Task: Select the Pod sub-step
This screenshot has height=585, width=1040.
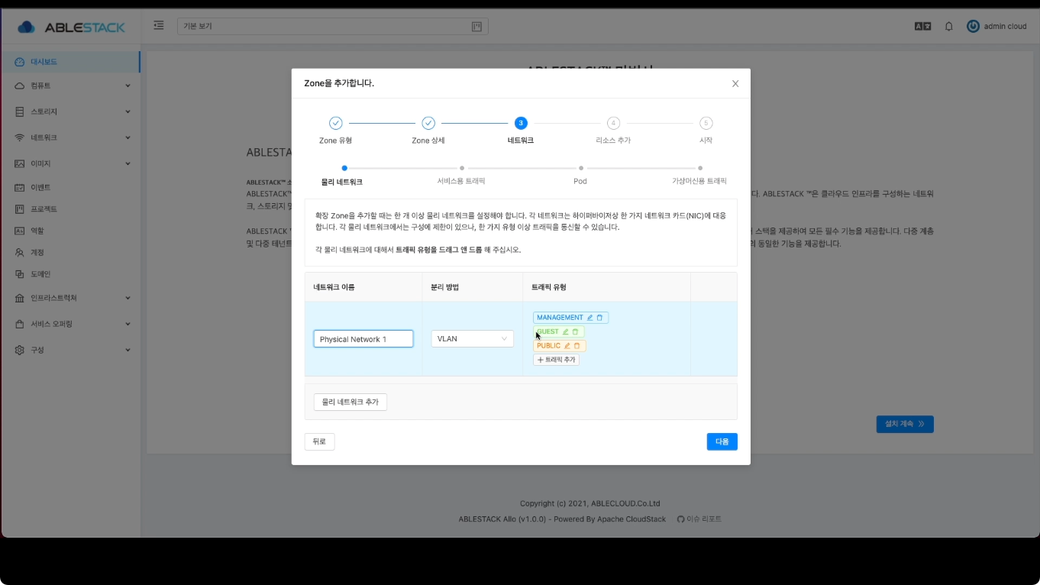Action: [580, 176]
